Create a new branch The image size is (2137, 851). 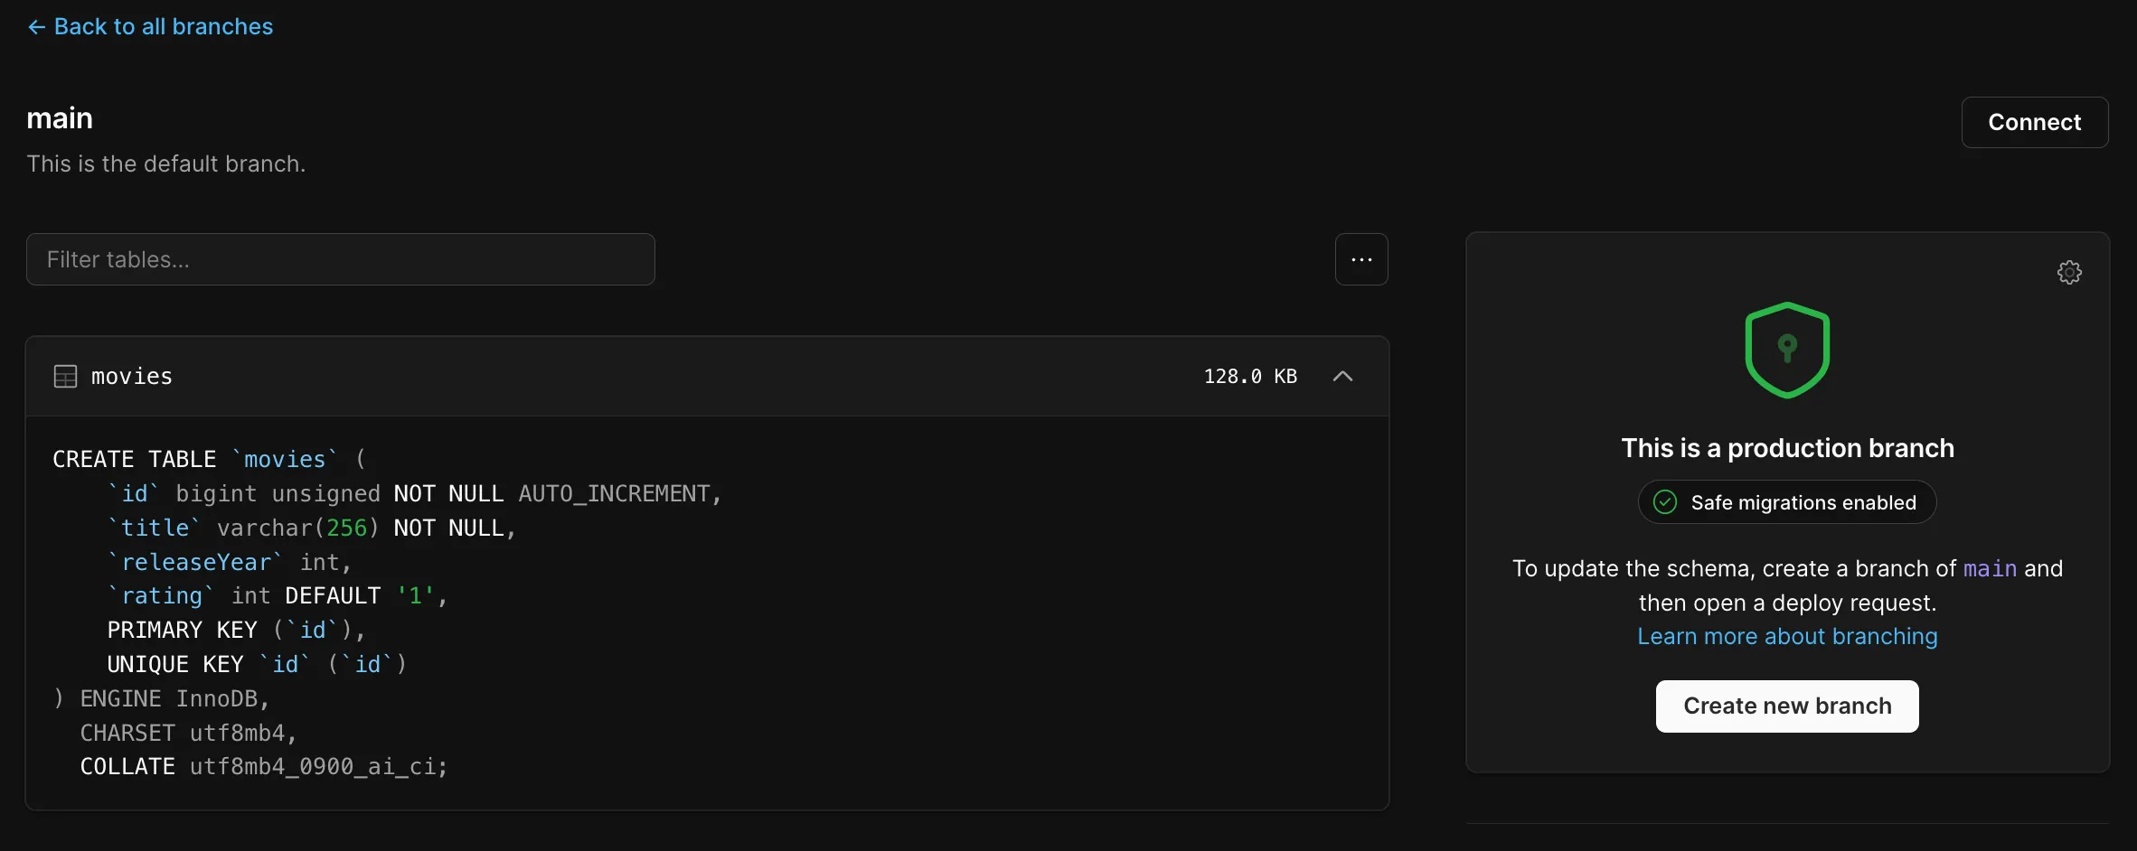(1787, 706)
